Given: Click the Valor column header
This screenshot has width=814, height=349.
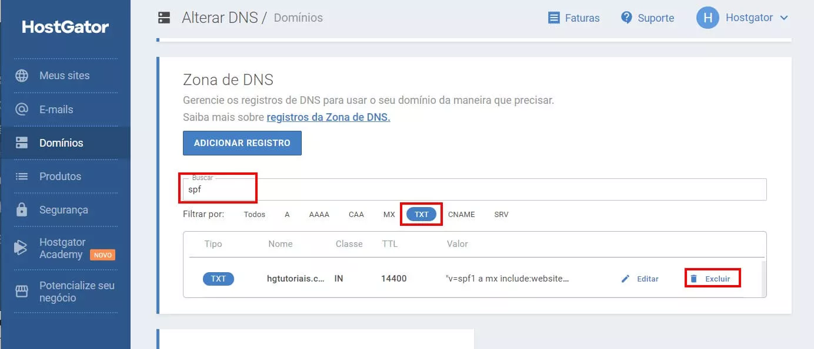Looking at the screenshot, I should (x=458, y=243).
